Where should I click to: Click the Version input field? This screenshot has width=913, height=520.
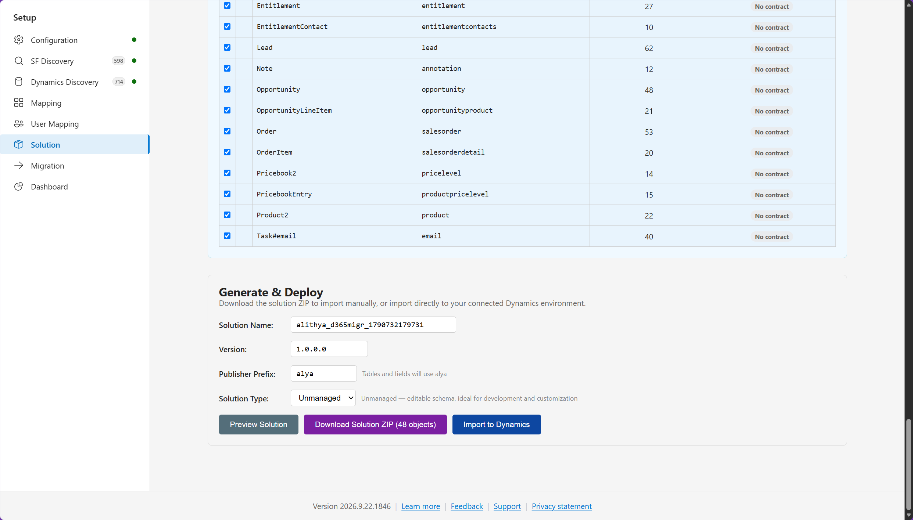tap(329, 349)
